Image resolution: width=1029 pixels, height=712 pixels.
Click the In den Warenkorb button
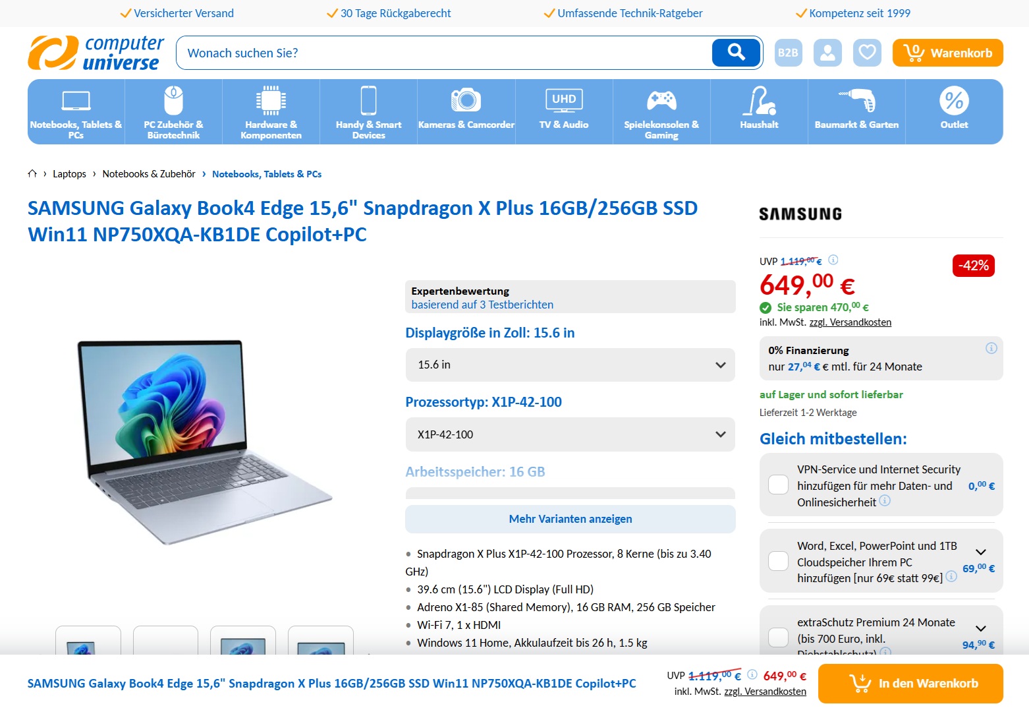(x=910, y=684)
